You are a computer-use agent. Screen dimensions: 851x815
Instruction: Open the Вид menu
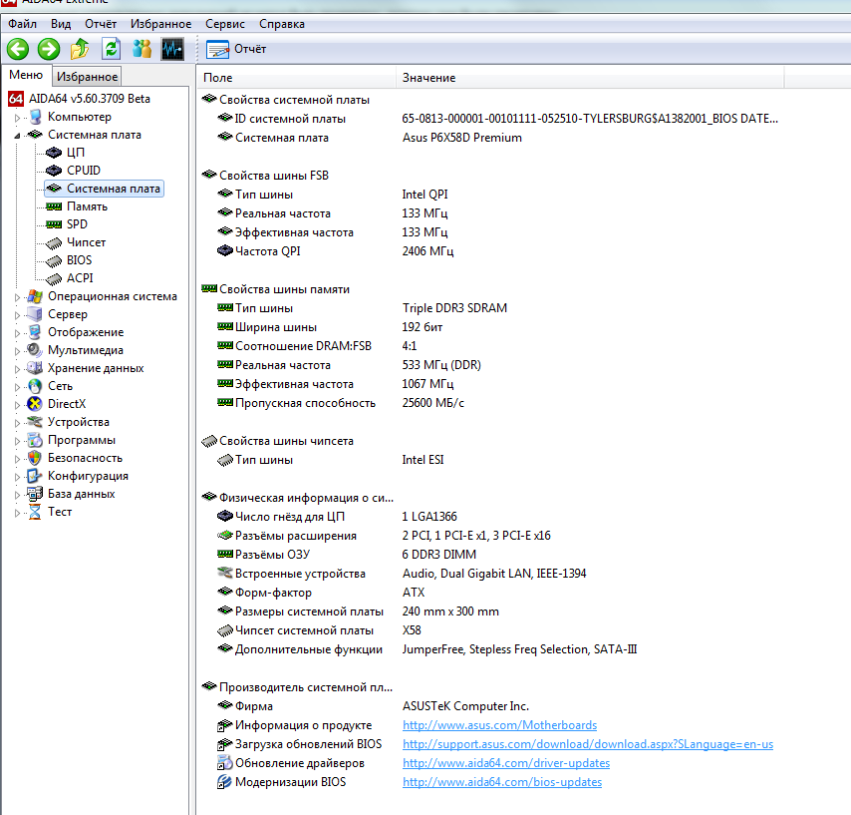coord(61,24)
